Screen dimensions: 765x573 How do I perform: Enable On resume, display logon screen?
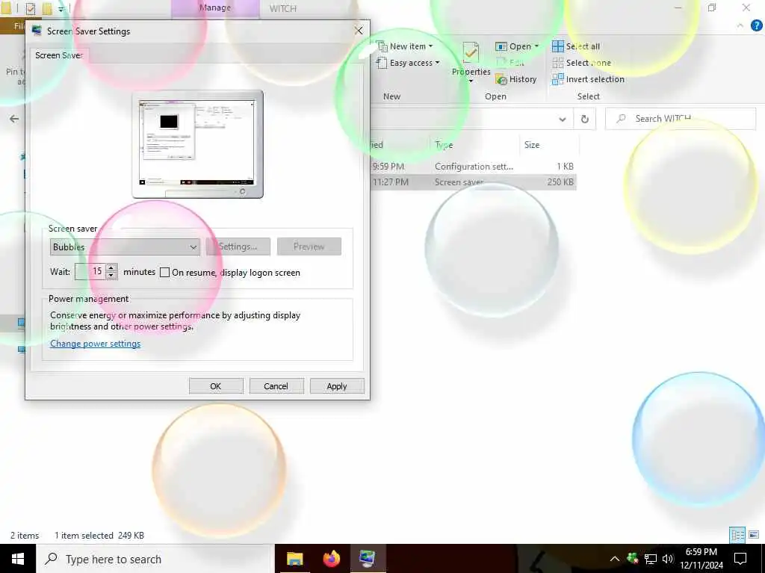[165, 273]
